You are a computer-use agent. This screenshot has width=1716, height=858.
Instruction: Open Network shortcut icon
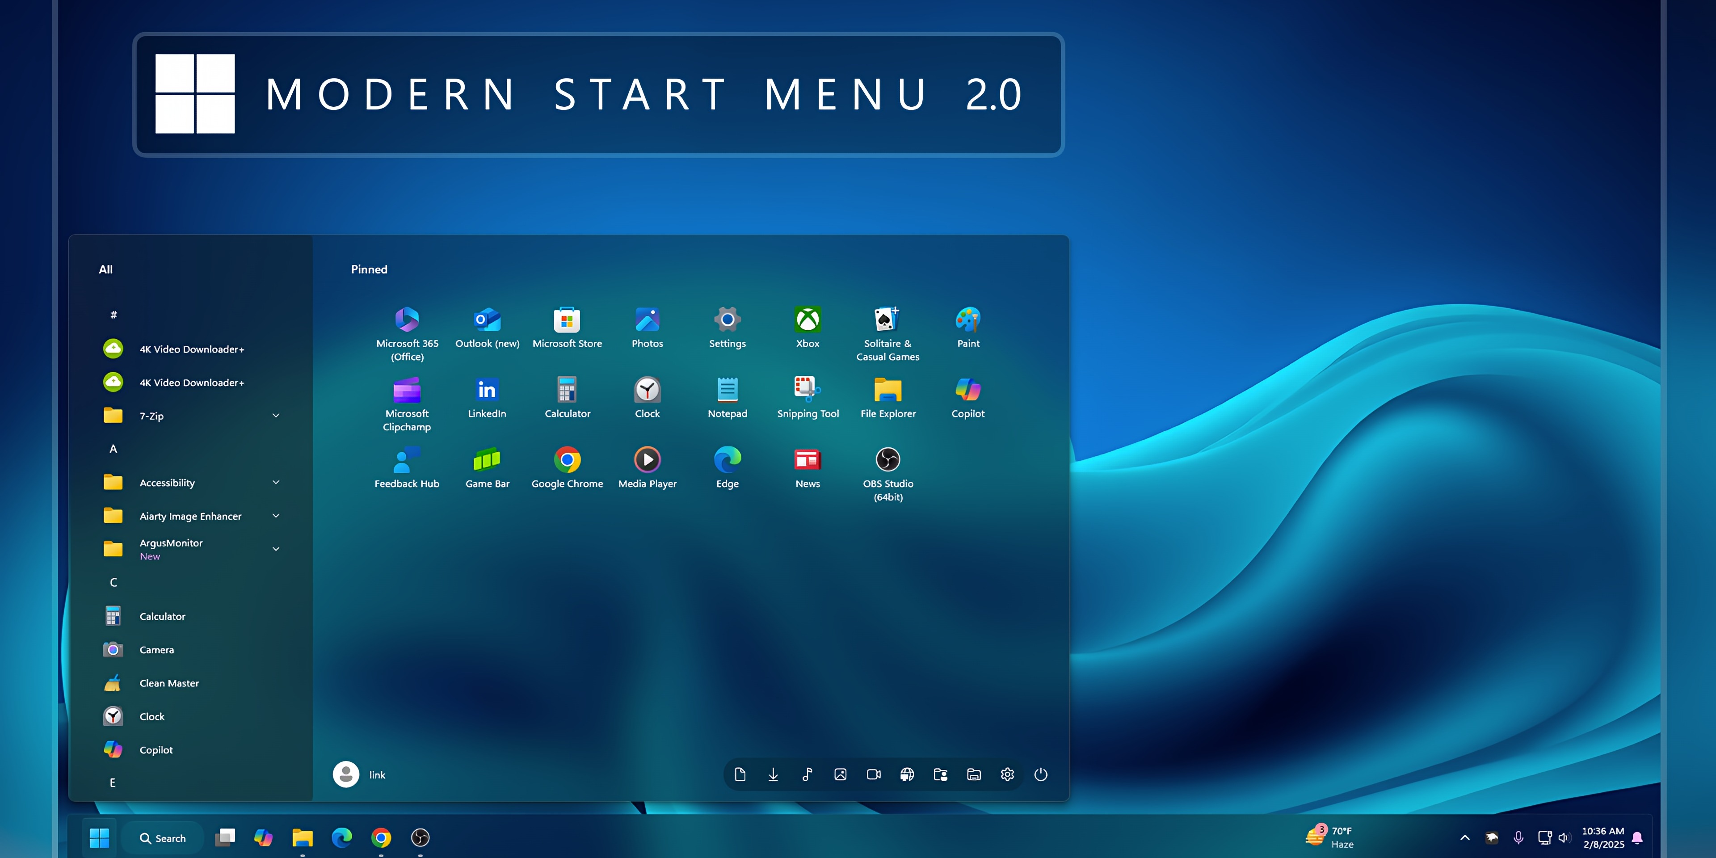[907, 775]
